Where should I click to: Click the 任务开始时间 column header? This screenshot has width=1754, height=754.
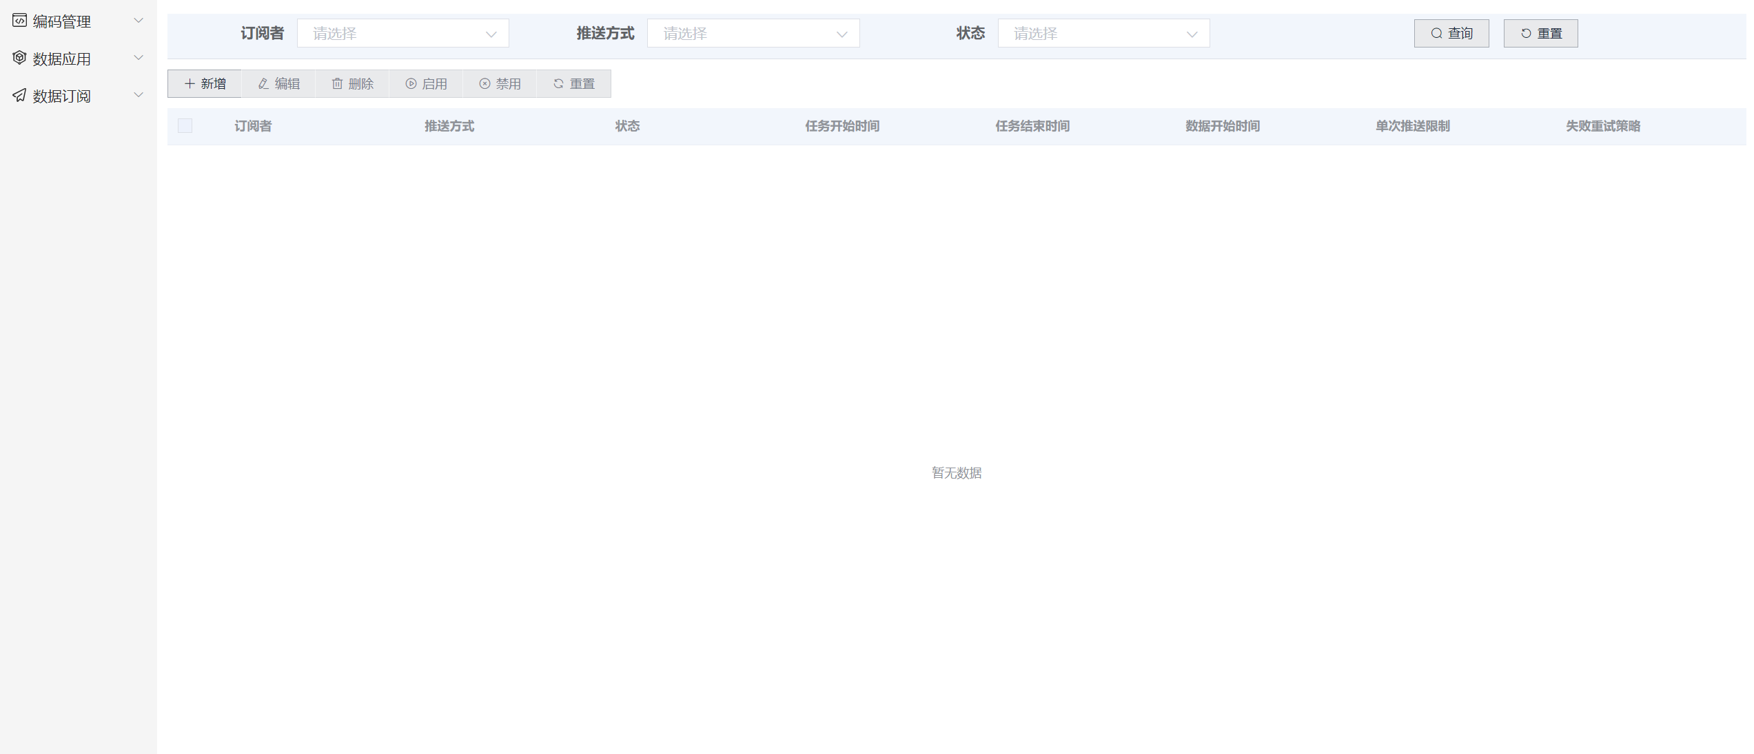(842, 127)
